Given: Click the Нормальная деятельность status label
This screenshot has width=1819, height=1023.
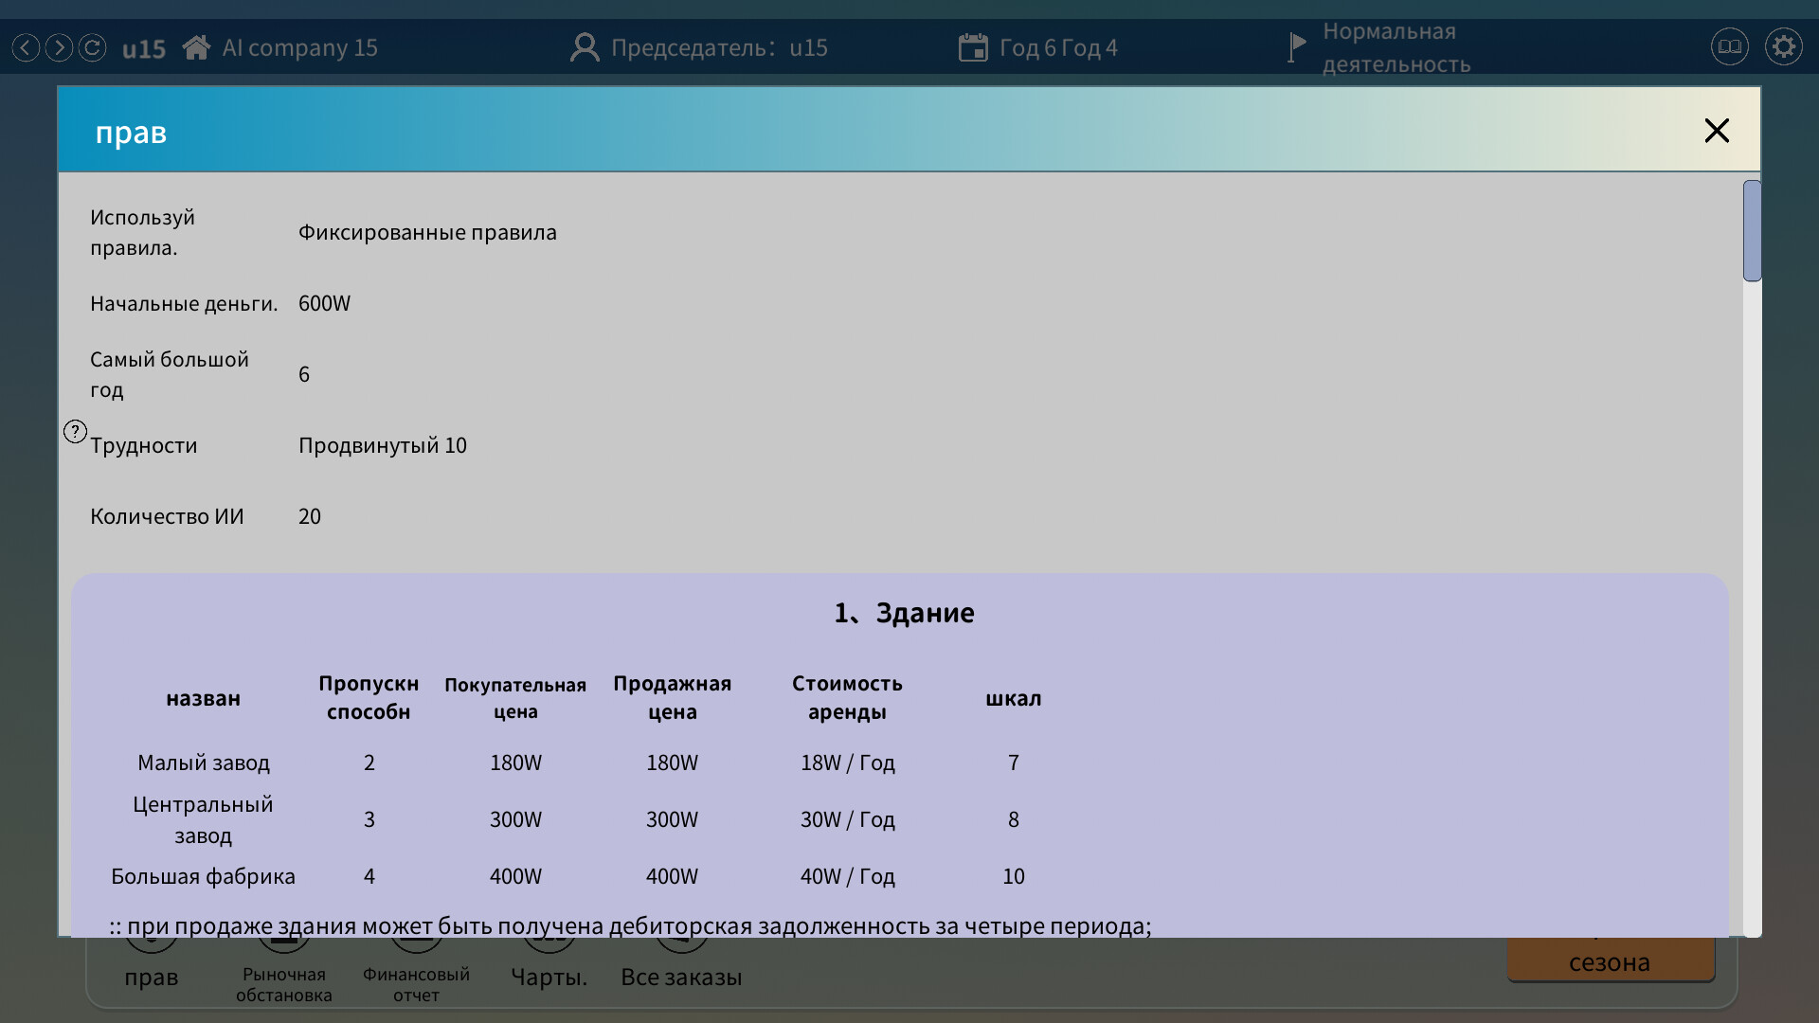Looking at the screenshot, I should (x=1396, y=47).
